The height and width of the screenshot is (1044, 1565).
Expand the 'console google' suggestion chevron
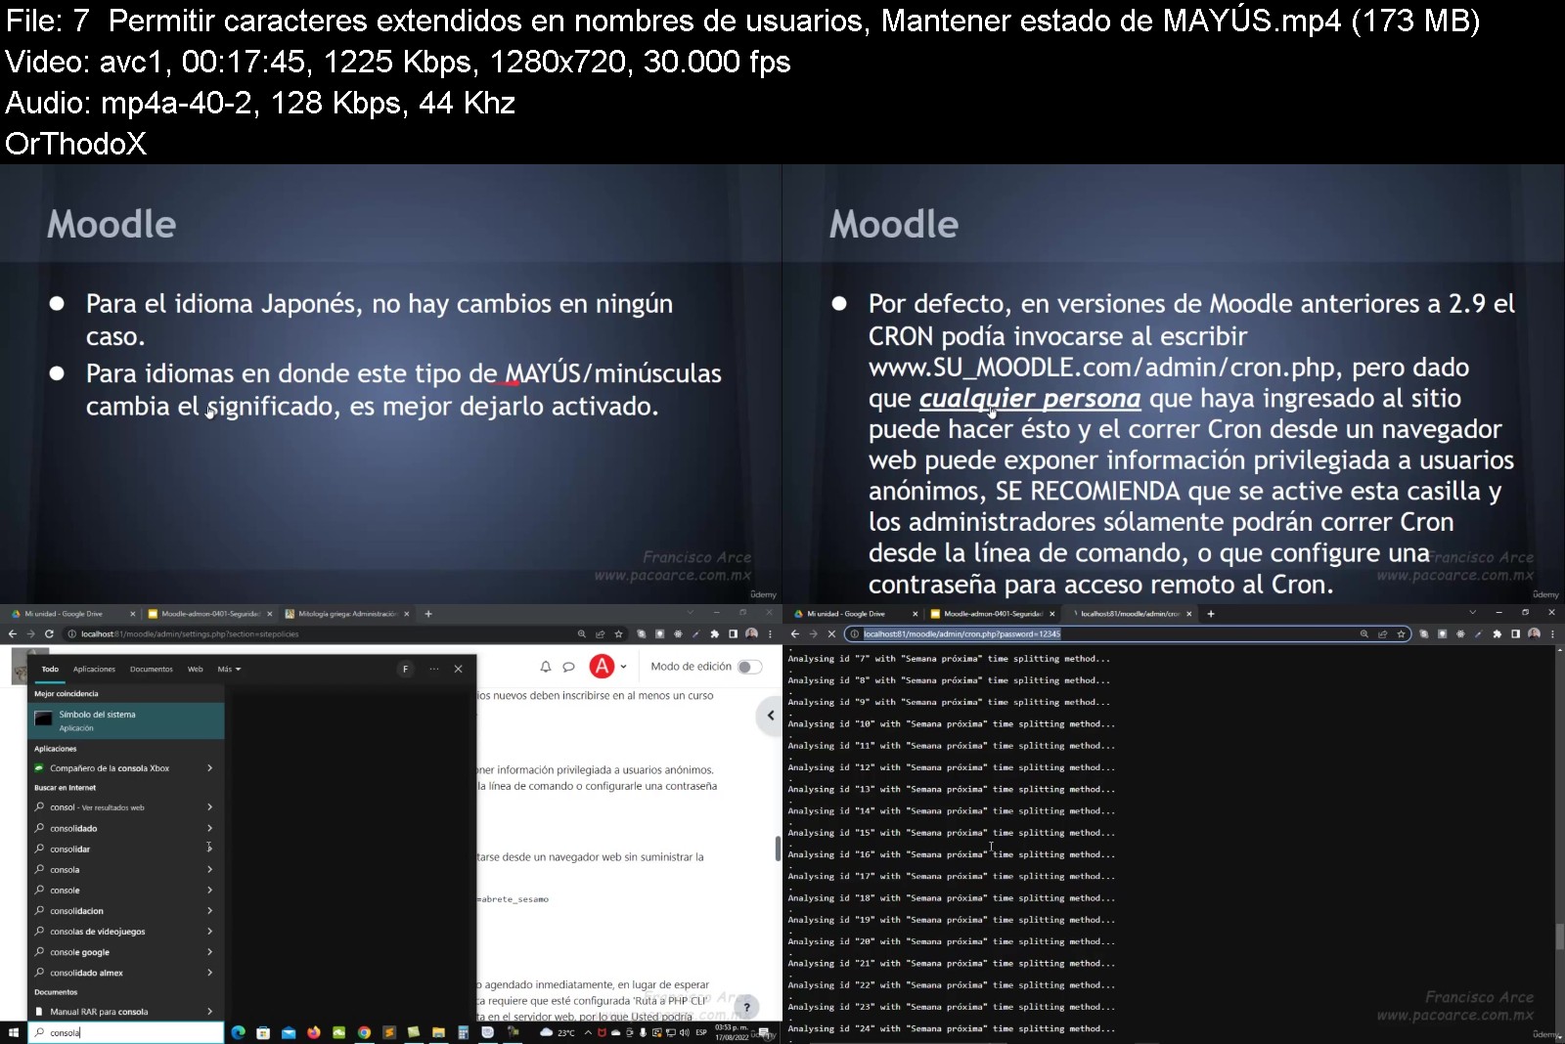[209, 952]
